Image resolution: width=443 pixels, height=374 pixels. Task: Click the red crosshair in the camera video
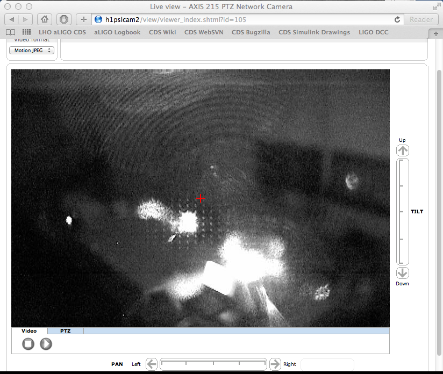tap(201, 198)
